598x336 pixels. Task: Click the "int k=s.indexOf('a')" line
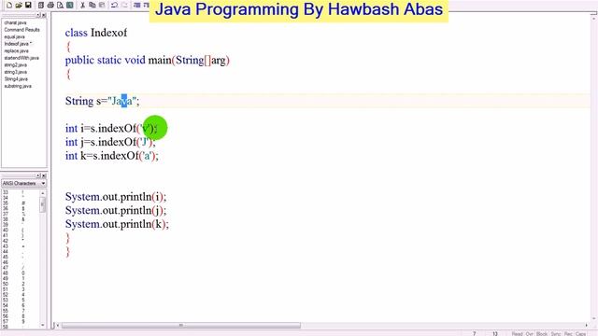pyautogui.click(x=112, y=156)
